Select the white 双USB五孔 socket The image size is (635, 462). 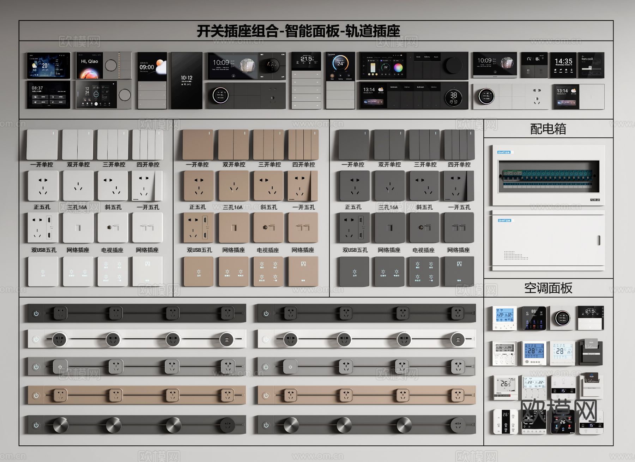click(43, 228)
